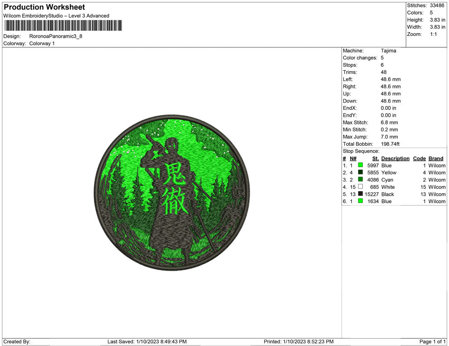Click the 'Yellow' description in stop 2

[x=389, y=173]
